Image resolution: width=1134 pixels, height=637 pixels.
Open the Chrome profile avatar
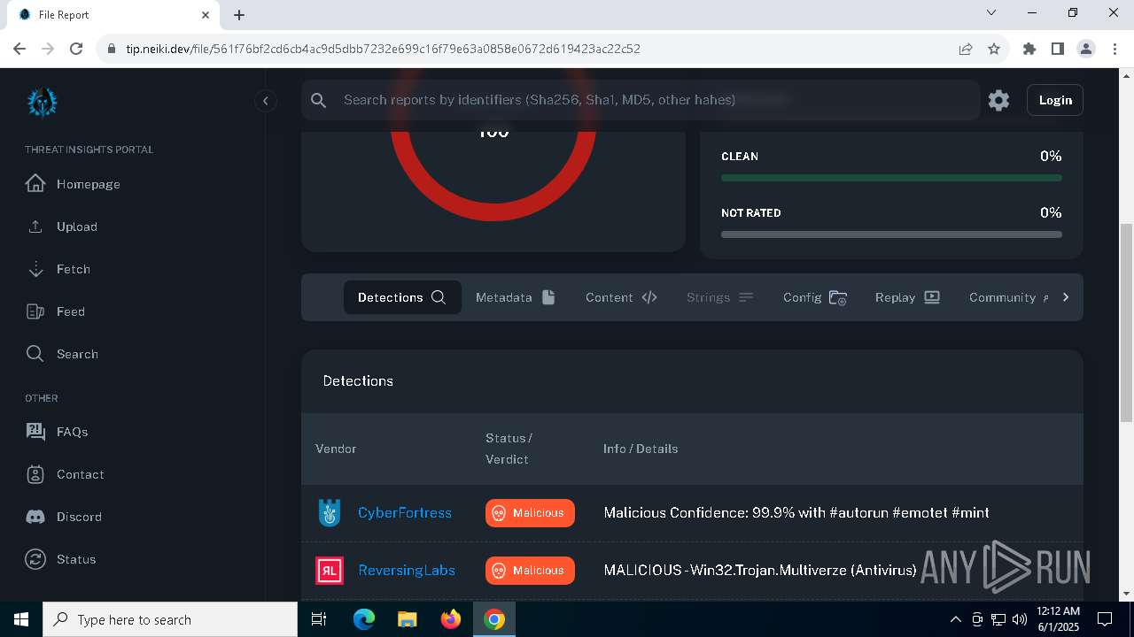(x=1086, y=49)
